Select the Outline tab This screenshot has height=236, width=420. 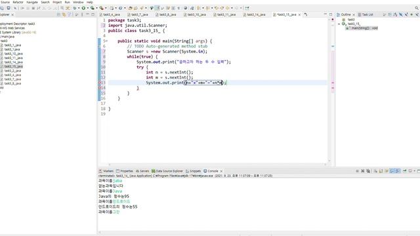click(346, 14)
